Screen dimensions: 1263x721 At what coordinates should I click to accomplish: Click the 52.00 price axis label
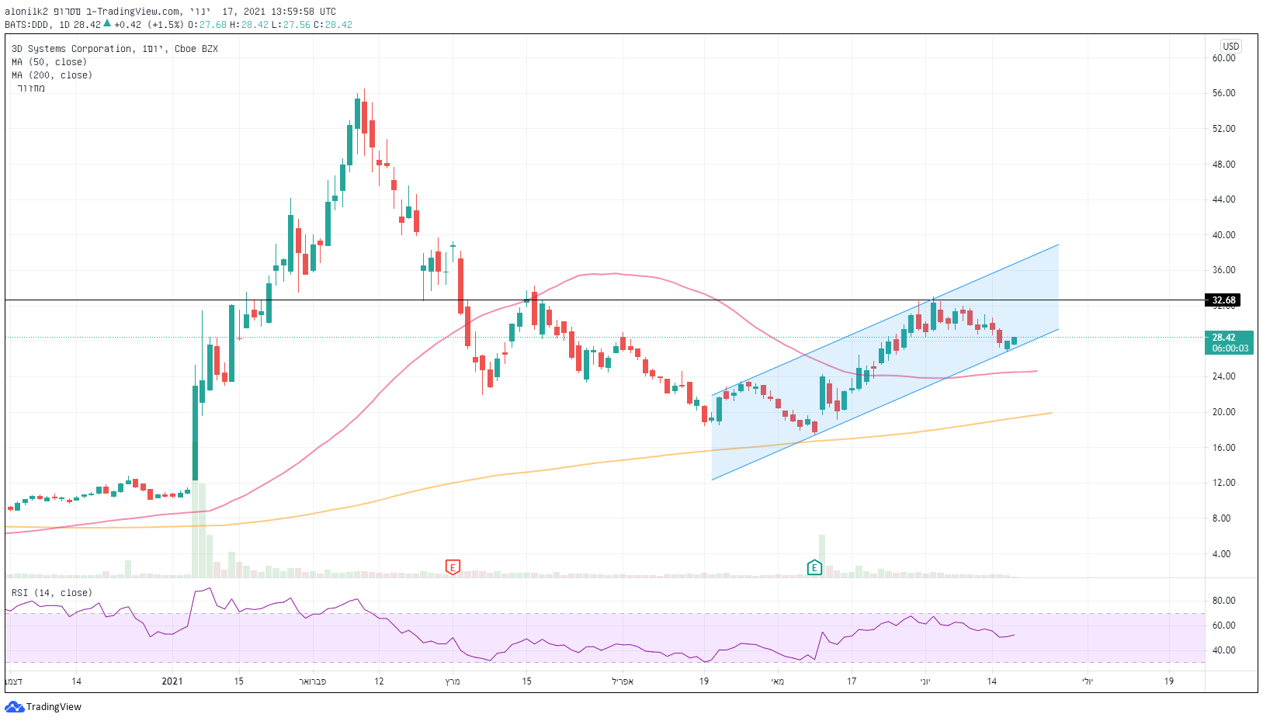pos(1223,129)
